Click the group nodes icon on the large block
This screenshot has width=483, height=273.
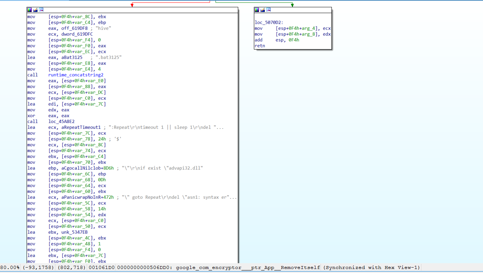[x=41, y=10]
